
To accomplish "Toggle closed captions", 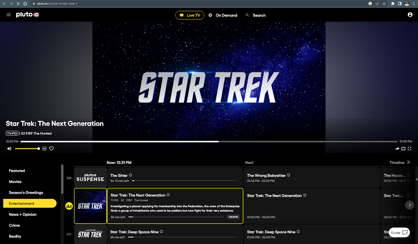I will tap(44, 149).
